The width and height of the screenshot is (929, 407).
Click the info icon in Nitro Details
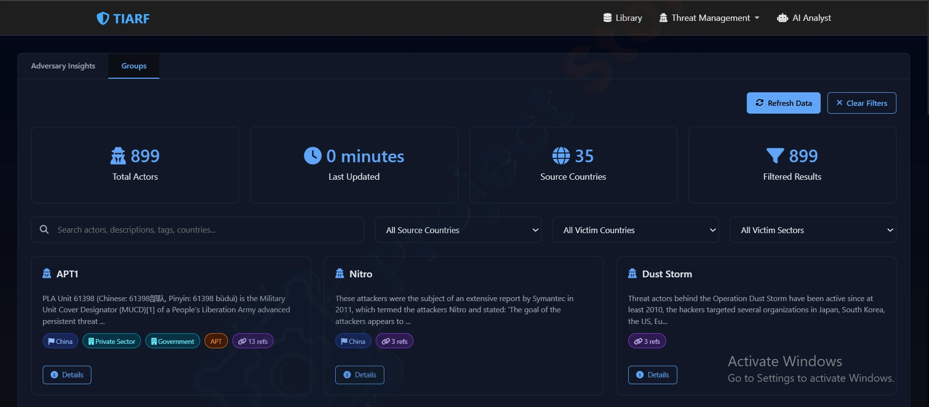347,375
